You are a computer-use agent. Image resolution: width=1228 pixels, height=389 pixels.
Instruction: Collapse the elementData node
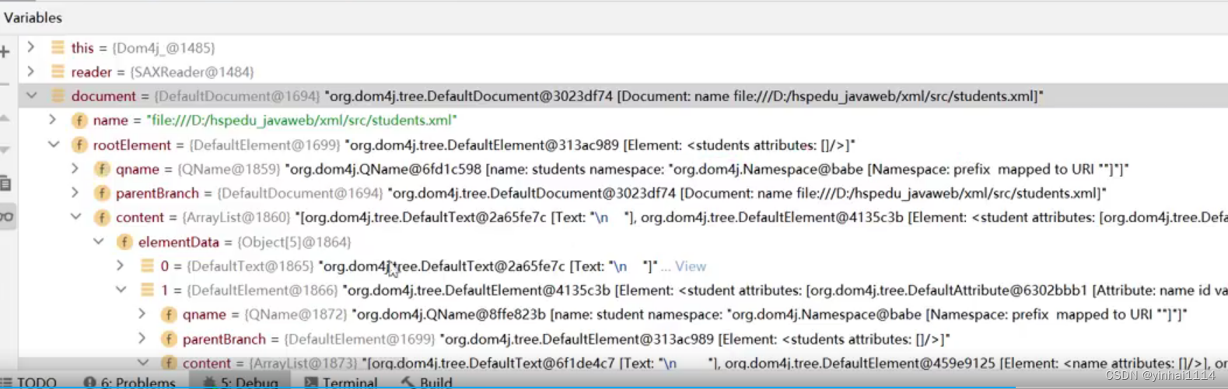point(99,241)
